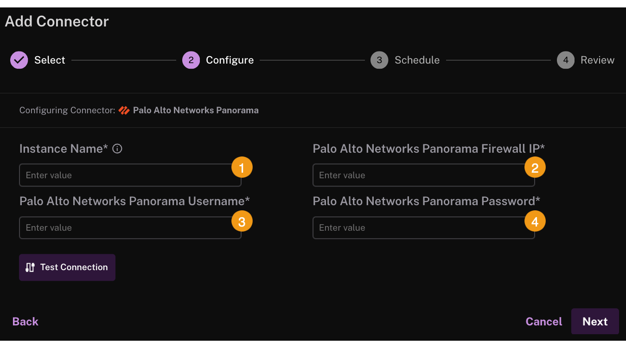Click the Select step checkmark icon
The height and width of the screenshot is (350, 626).
(19, 60)
